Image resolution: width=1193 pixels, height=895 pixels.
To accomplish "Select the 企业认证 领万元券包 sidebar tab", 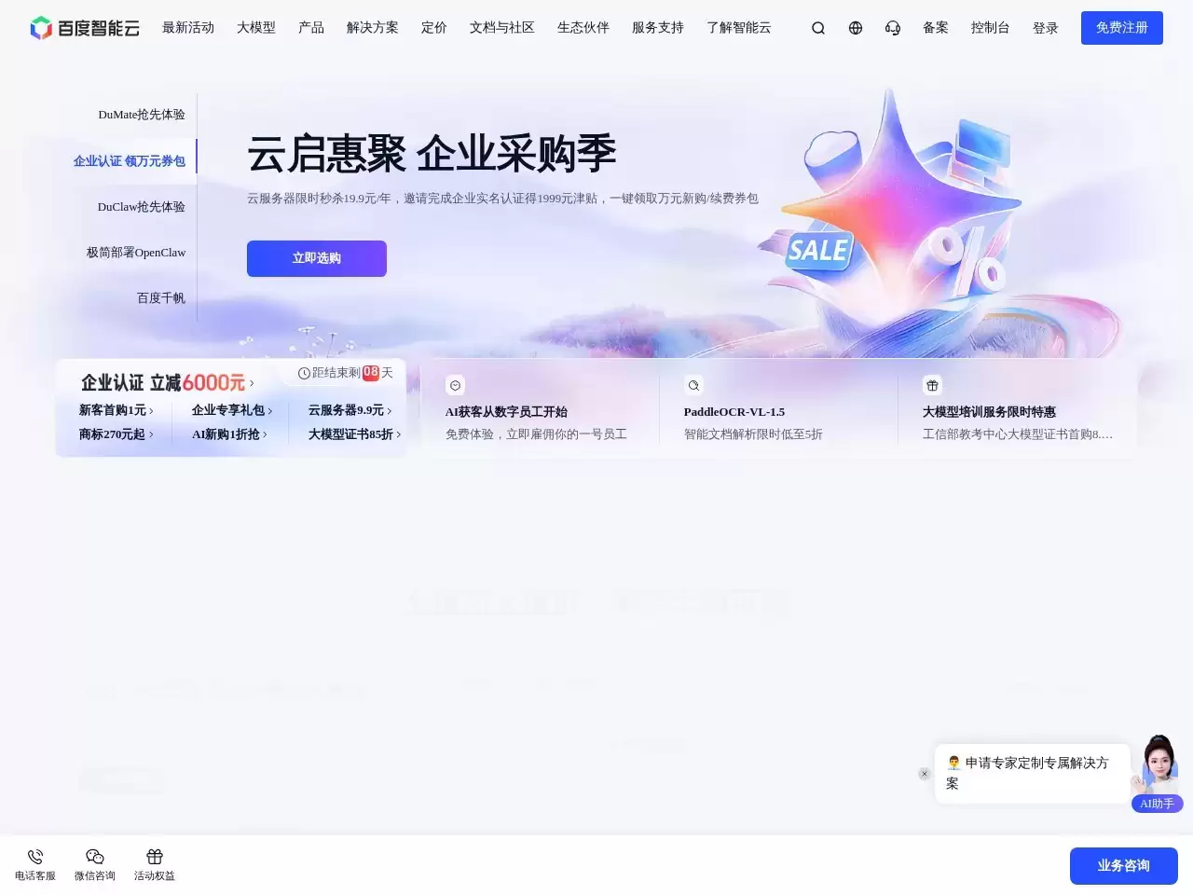I will pyautogui.click(x=129, y=159).
